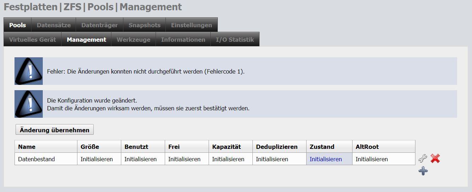The image size is (472, 192).
Task: Click Initialisieren value in Größe column
Action: [97, 159]
